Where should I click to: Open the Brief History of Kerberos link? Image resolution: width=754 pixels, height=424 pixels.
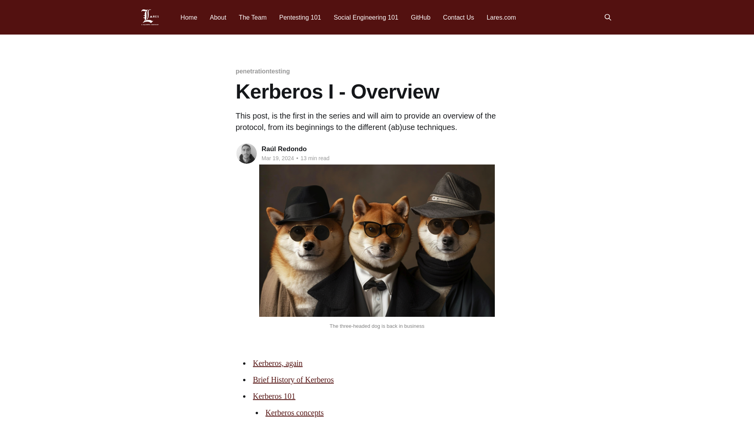[x=293, y=380]
